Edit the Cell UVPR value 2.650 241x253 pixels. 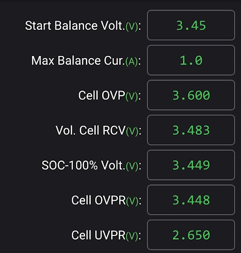tap(191, 235)
